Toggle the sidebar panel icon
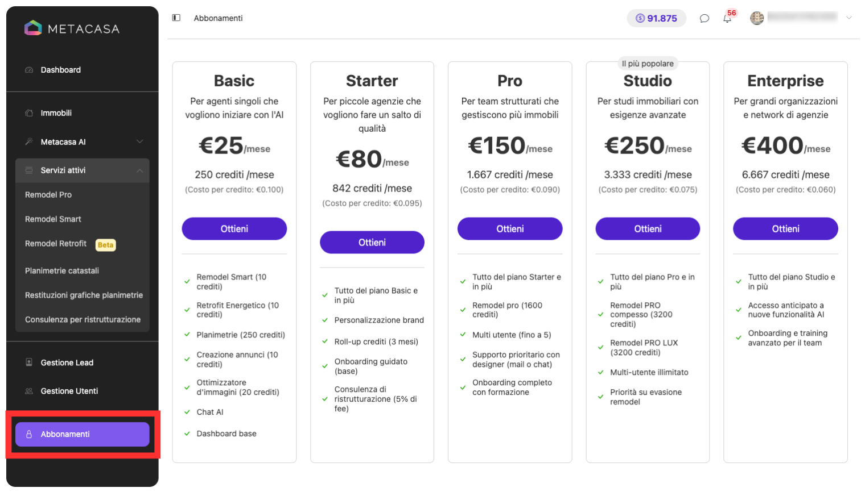861x492 pixels. (176, 18)
